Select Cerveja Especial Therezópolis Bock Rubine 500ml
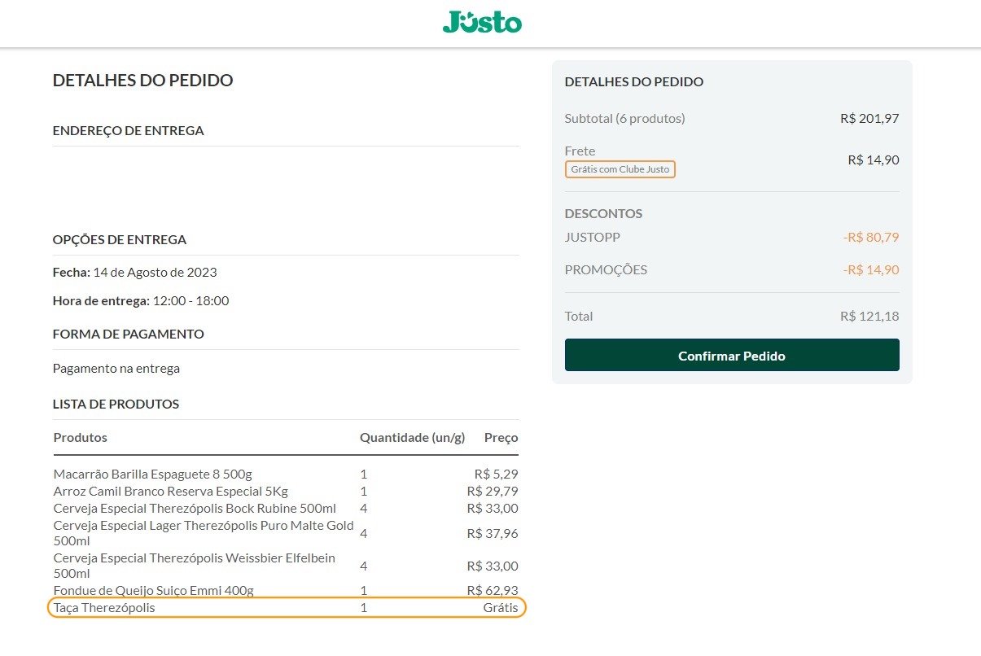Viewport: 981px width, 656px height. coord(195,509)
